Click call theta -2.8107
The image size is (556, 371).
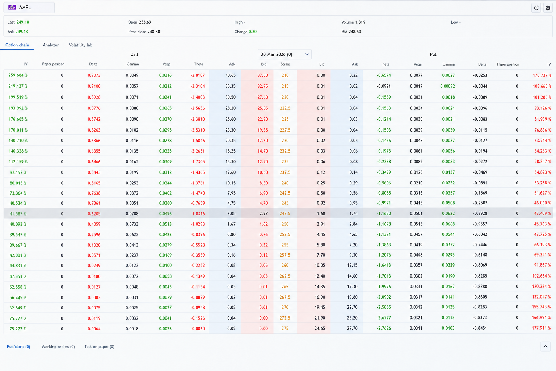tap(198, 75)
